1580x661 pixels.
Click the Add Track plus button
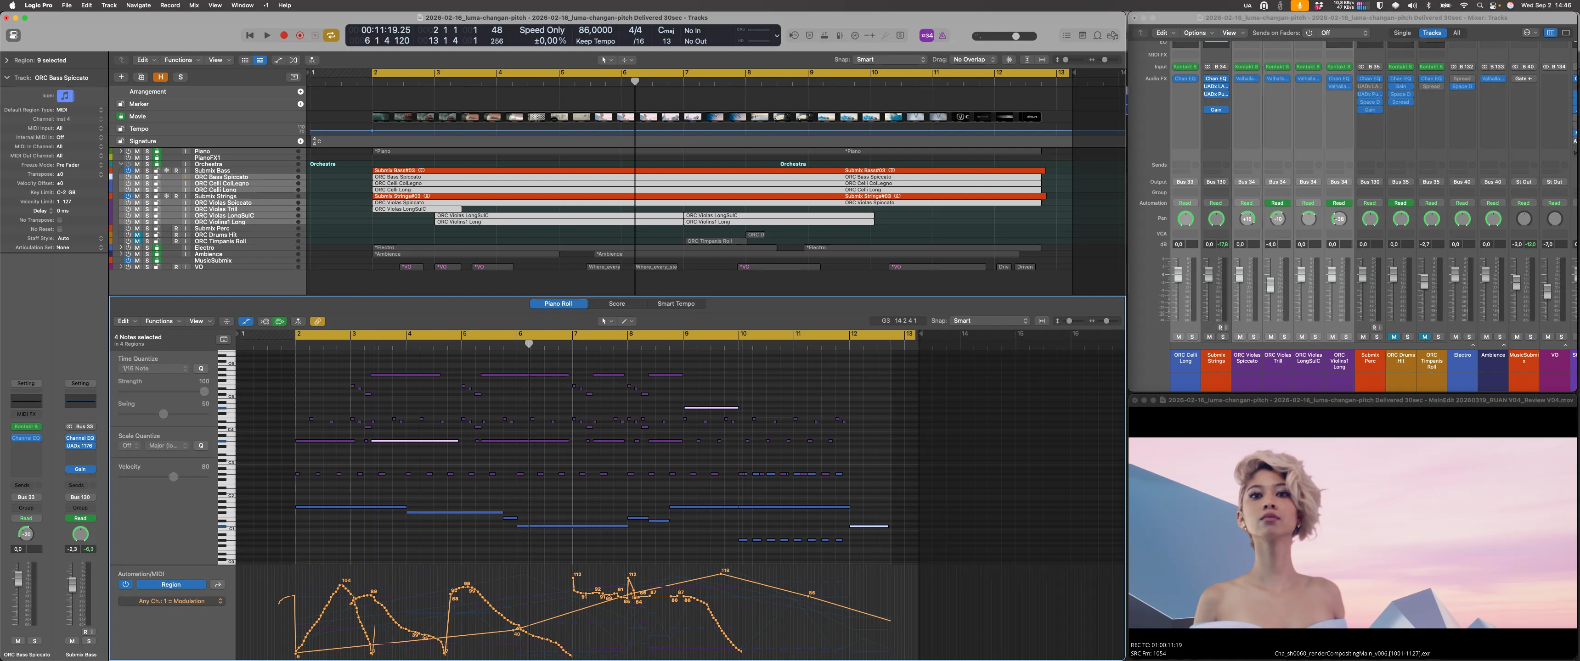click(x=121, y=77)
